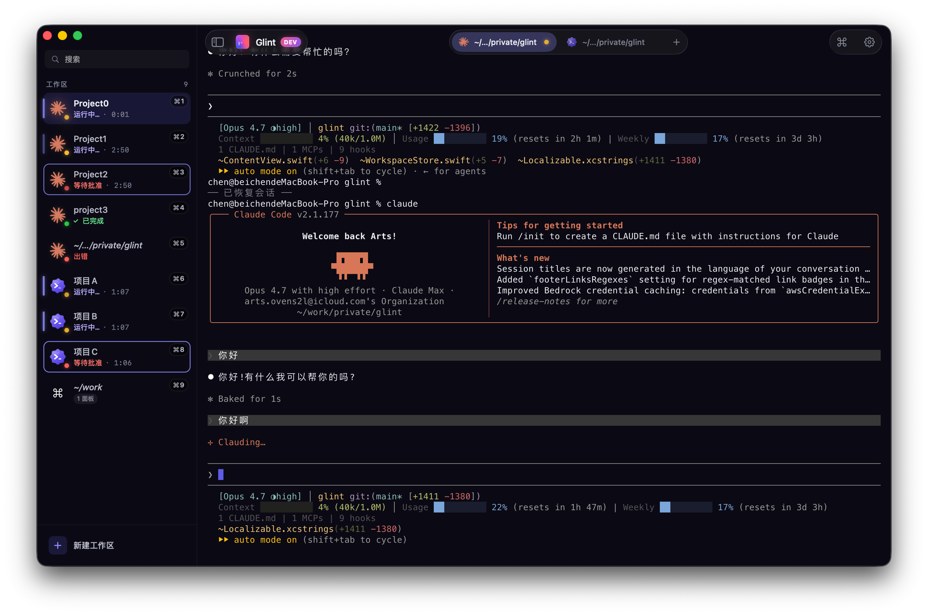Click the 你好啊 user message row
928x615 pixels.
click(544, 420)
